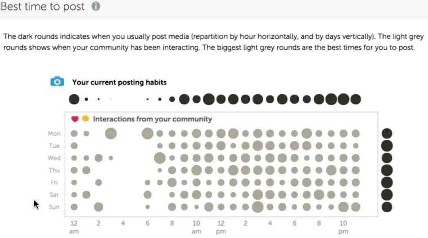Click the info icon beside Best time to post
Viewport: 428px width, 238px height.
[x=96, y=6]
